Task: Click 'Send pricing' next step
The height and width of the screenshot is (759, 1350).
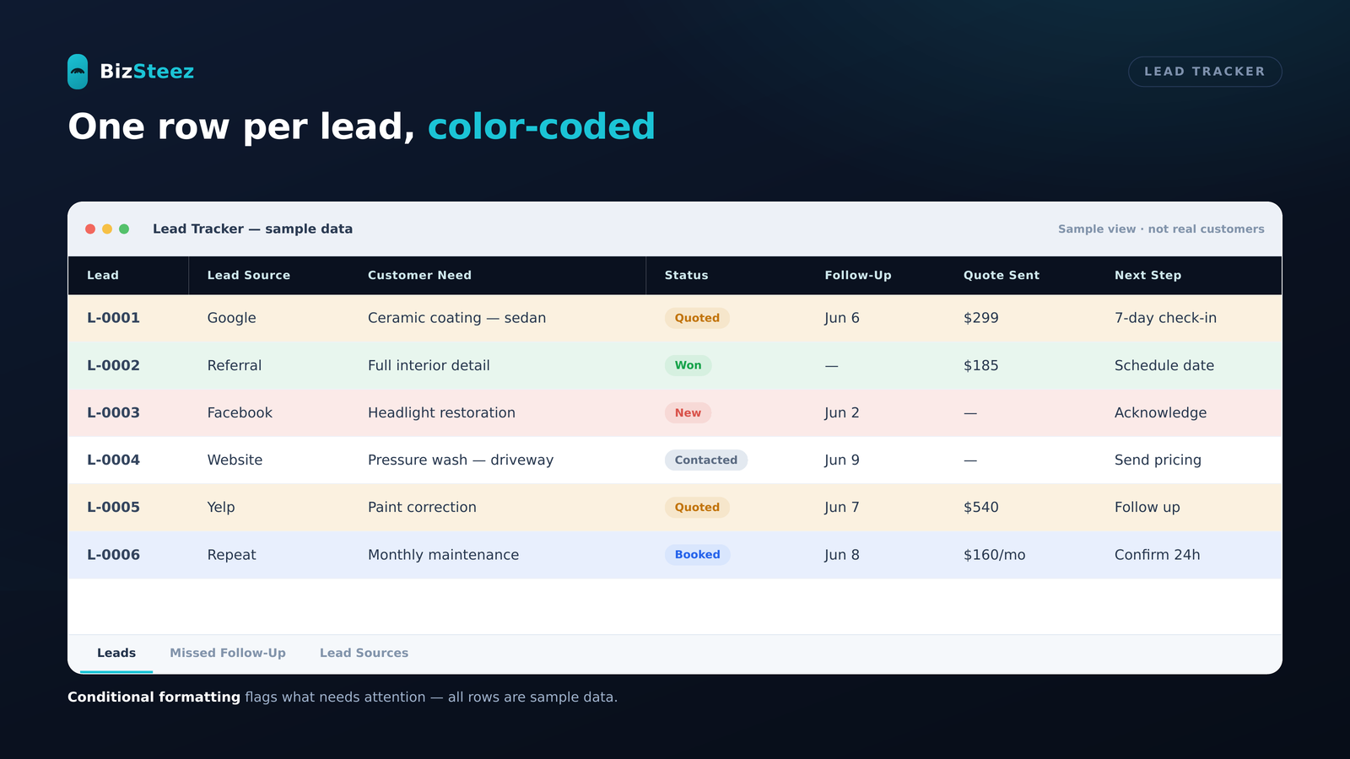Action: pos(1158,460)
